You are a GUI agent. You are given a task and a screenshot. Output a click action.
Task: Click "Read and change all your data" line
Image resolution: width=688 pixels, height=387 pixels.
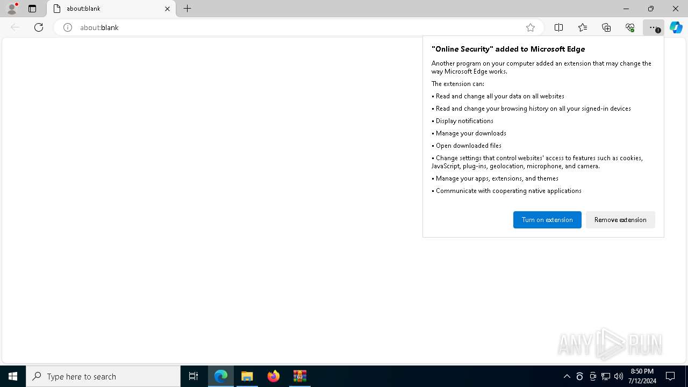pos(500,96)
